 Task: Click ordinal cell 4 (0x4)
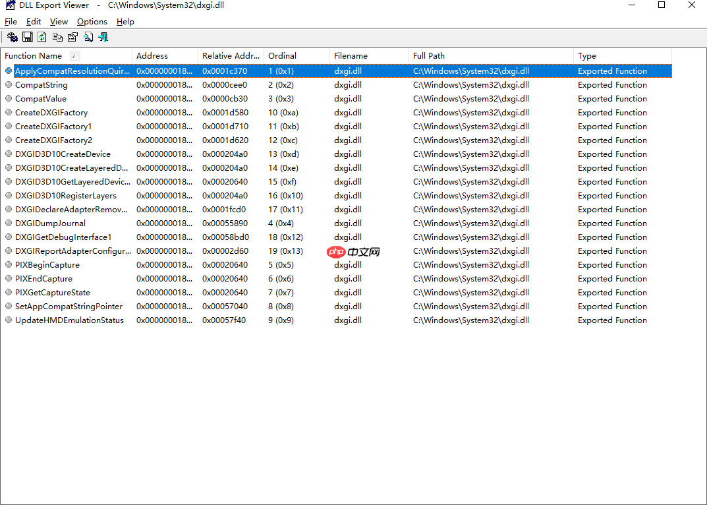(x=281, y=223)
